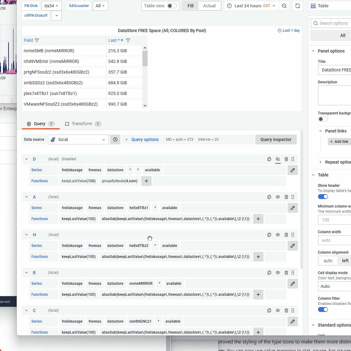The width and height of the screenshot is (351, 351).
Task: Switch on the Table view toggle
Action: tap(171, 5)
